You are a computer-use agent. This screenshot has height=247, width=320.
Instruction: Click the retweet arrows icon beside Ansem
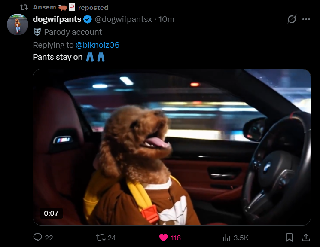point(24,7)
